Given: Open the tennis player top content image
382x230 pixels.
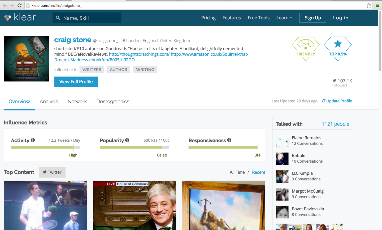Looking at the screenshot, I should click(46, 205).
